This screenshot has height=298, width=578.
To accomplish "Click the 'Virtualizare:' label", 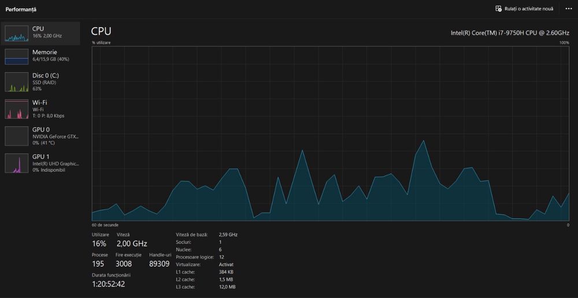I will click(x=188, y=265).
